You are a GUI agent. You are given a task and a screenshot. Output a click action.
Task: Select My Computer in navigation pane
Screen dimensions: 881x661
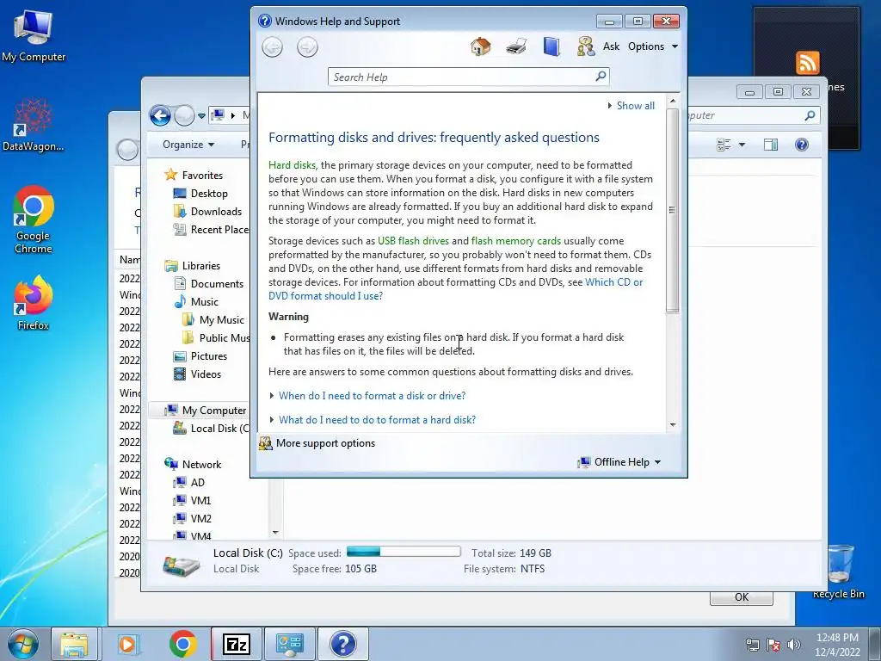(x=213, y=411)
